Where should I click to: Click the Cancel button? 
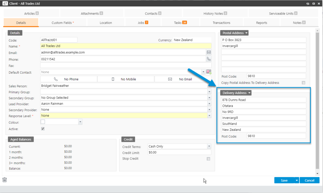point(309,180)
